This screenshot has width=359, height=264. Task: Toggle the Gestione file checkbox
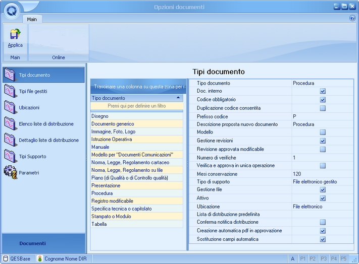323,189
